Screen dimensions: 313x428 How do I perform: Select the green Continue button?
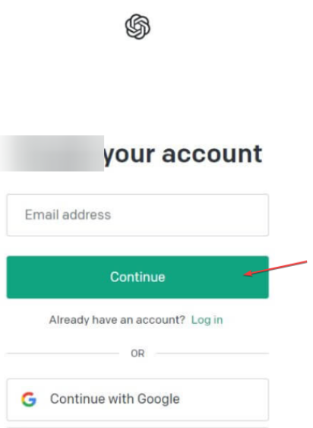(x=138, y=277)
